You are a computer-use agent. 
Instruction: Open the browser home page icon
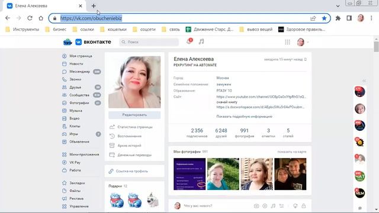tap(41, 18)
